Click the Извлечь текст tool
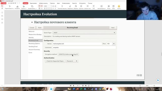Viewport: 162px width, 91px height. pyautogui.click(x=88, y=7)
